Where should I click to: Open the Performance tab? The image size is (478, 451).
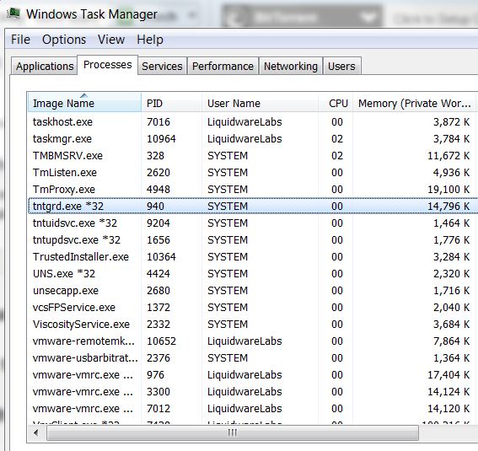(x=223, y=66)
